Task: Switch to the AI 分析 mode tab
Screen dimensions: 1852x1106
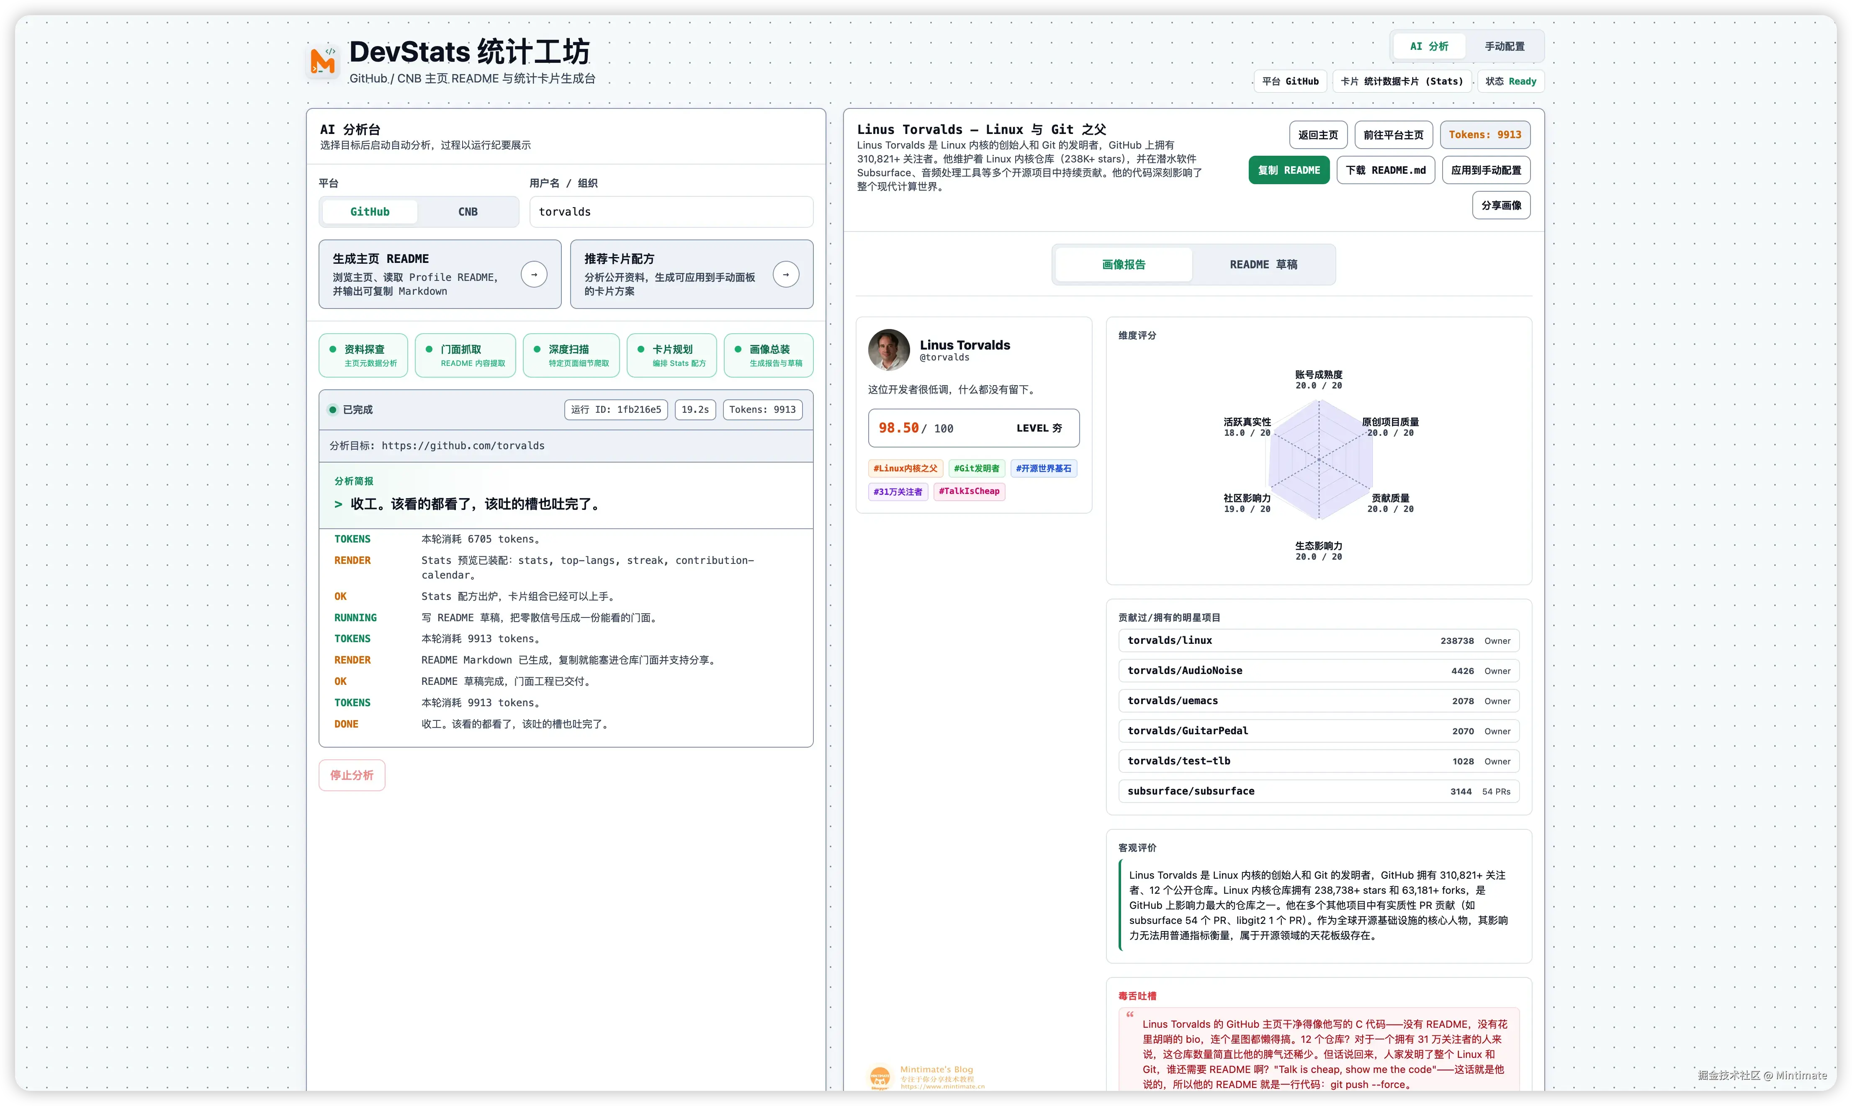Action: (1429, 46)
